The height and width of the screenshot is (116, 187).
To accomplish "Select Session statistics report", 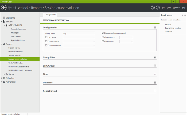I will click(x=15, y=55).
